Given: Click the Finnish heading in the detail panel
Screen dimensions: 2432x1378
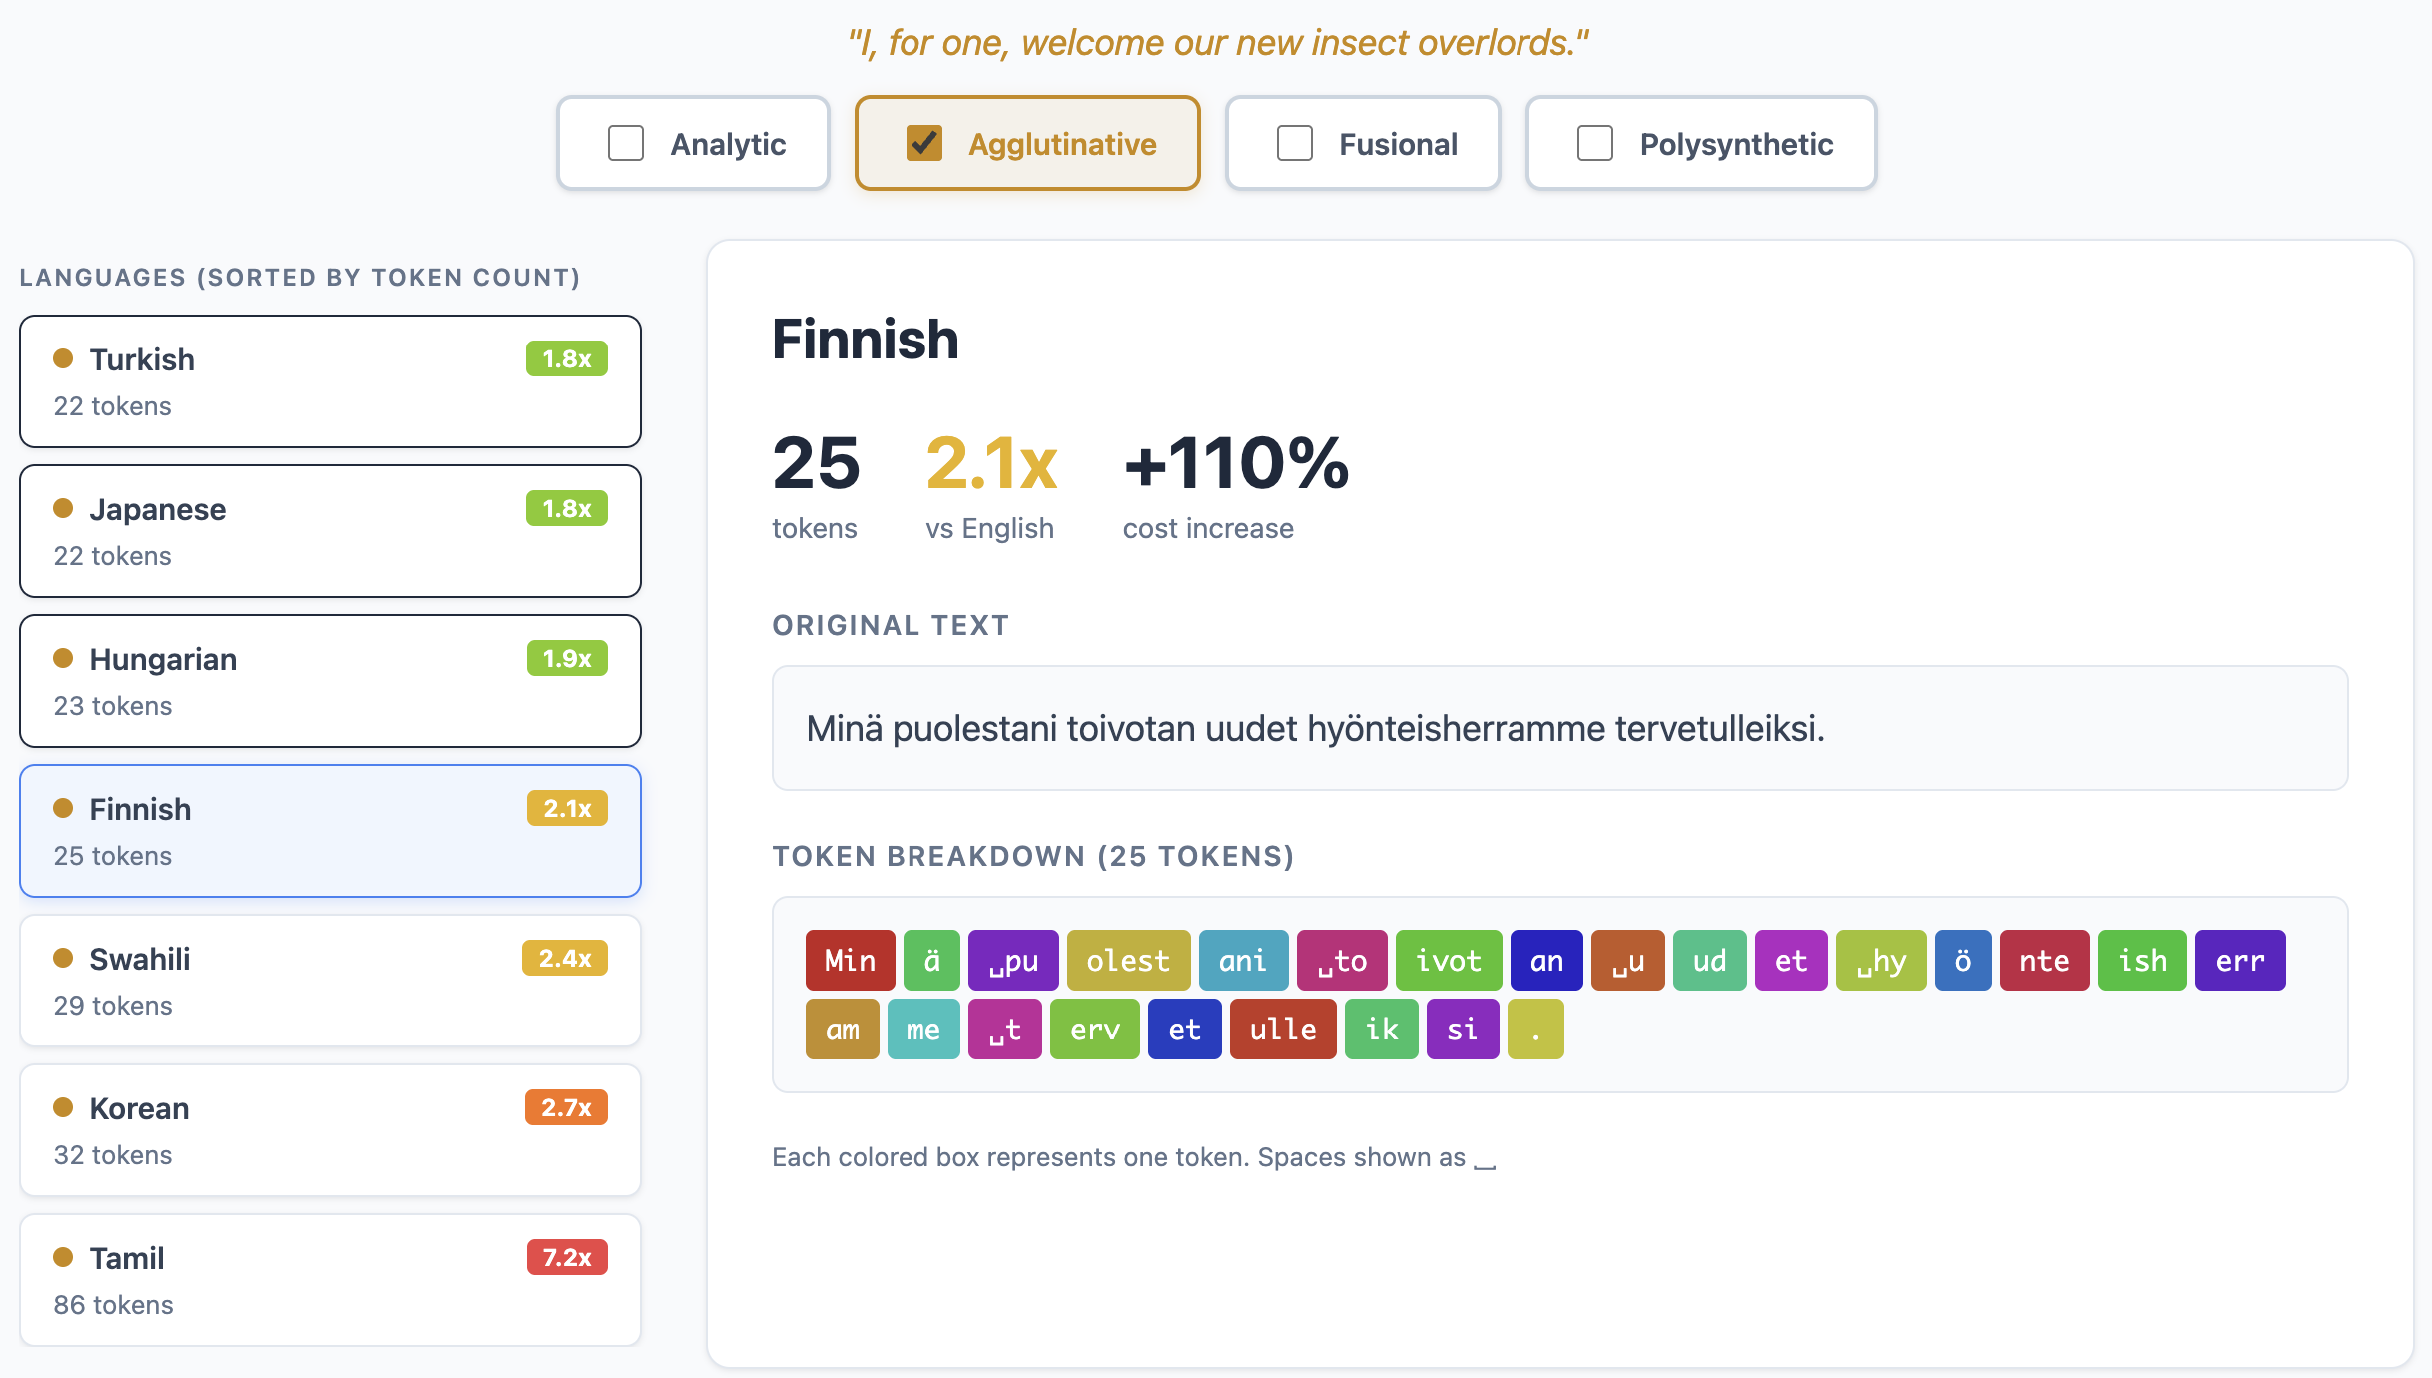Looking at the screenshot, I should [865, 340].
